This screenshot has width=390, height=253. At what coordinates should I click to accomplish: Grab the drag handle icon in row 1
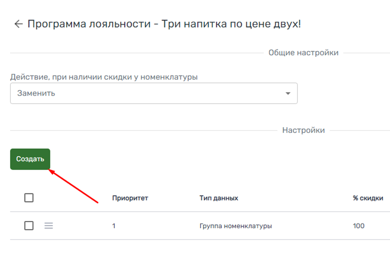tap(48, 226)
